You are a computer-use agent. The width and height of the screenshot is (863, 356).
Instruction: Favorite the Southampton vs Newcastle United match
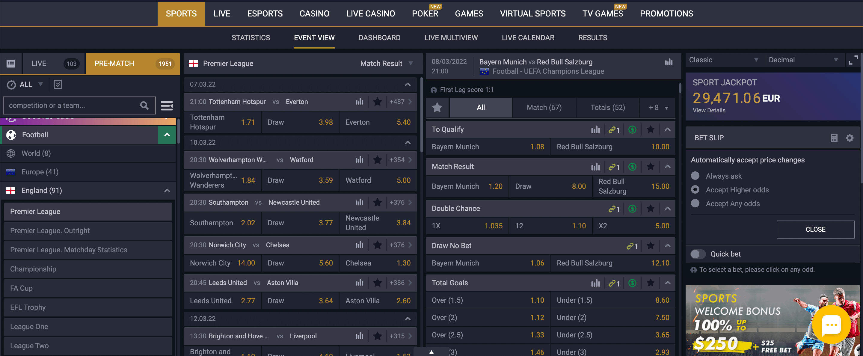(377, 202)
